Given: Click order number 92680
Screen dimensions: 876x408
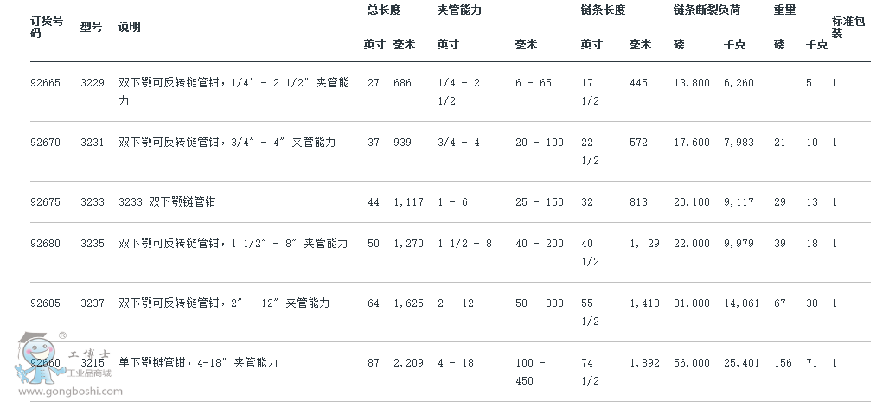Looking at the screenshot, I should click(x=46, y=244).
